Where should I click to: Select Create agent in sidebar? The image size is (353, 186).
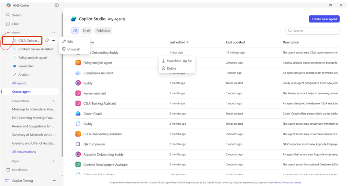pyautogui.click(x=32, y=92)
